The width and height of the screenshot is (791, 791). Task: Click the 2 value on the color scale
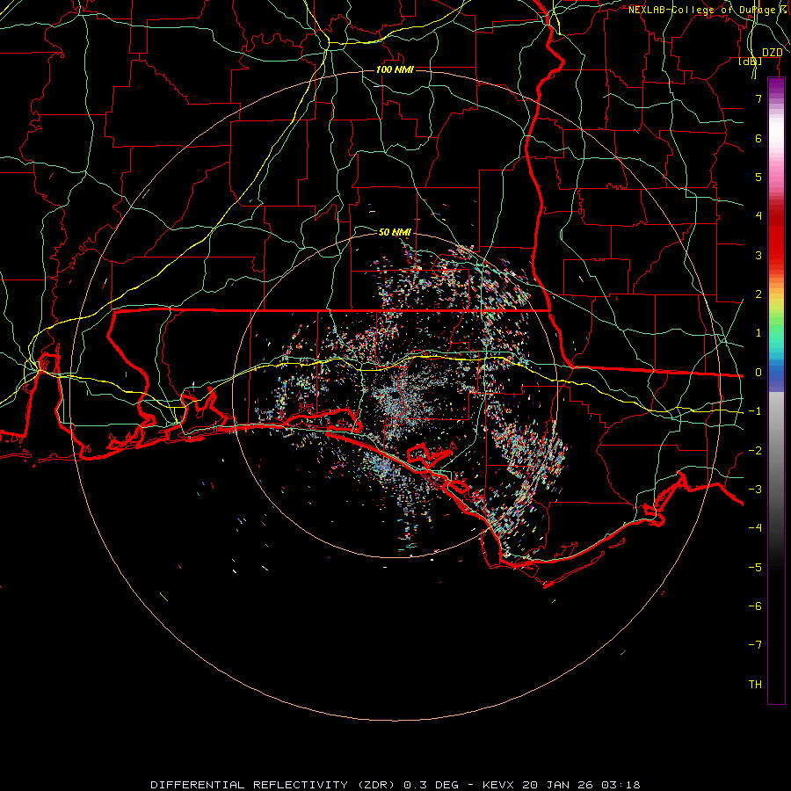click(x=758, y=294)
